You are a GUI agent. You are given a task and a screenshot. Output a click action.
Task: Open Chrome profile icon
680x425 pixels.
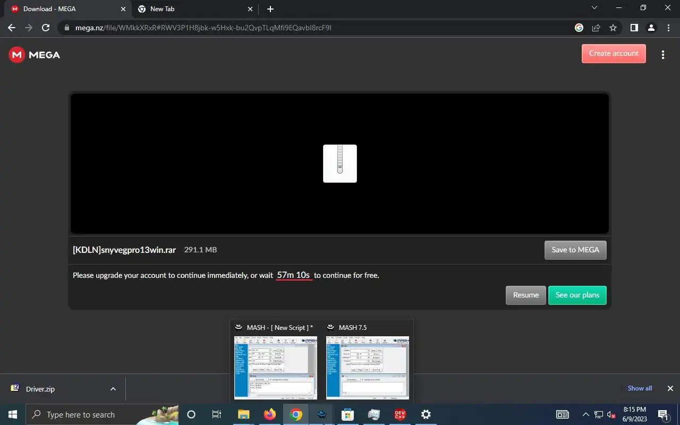(x=651, y=28)
